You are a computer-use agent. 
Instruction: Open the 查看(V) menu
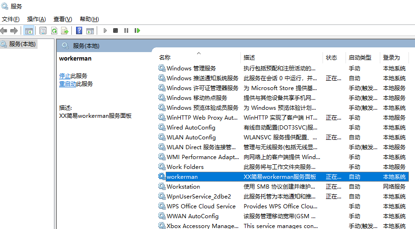63,19
